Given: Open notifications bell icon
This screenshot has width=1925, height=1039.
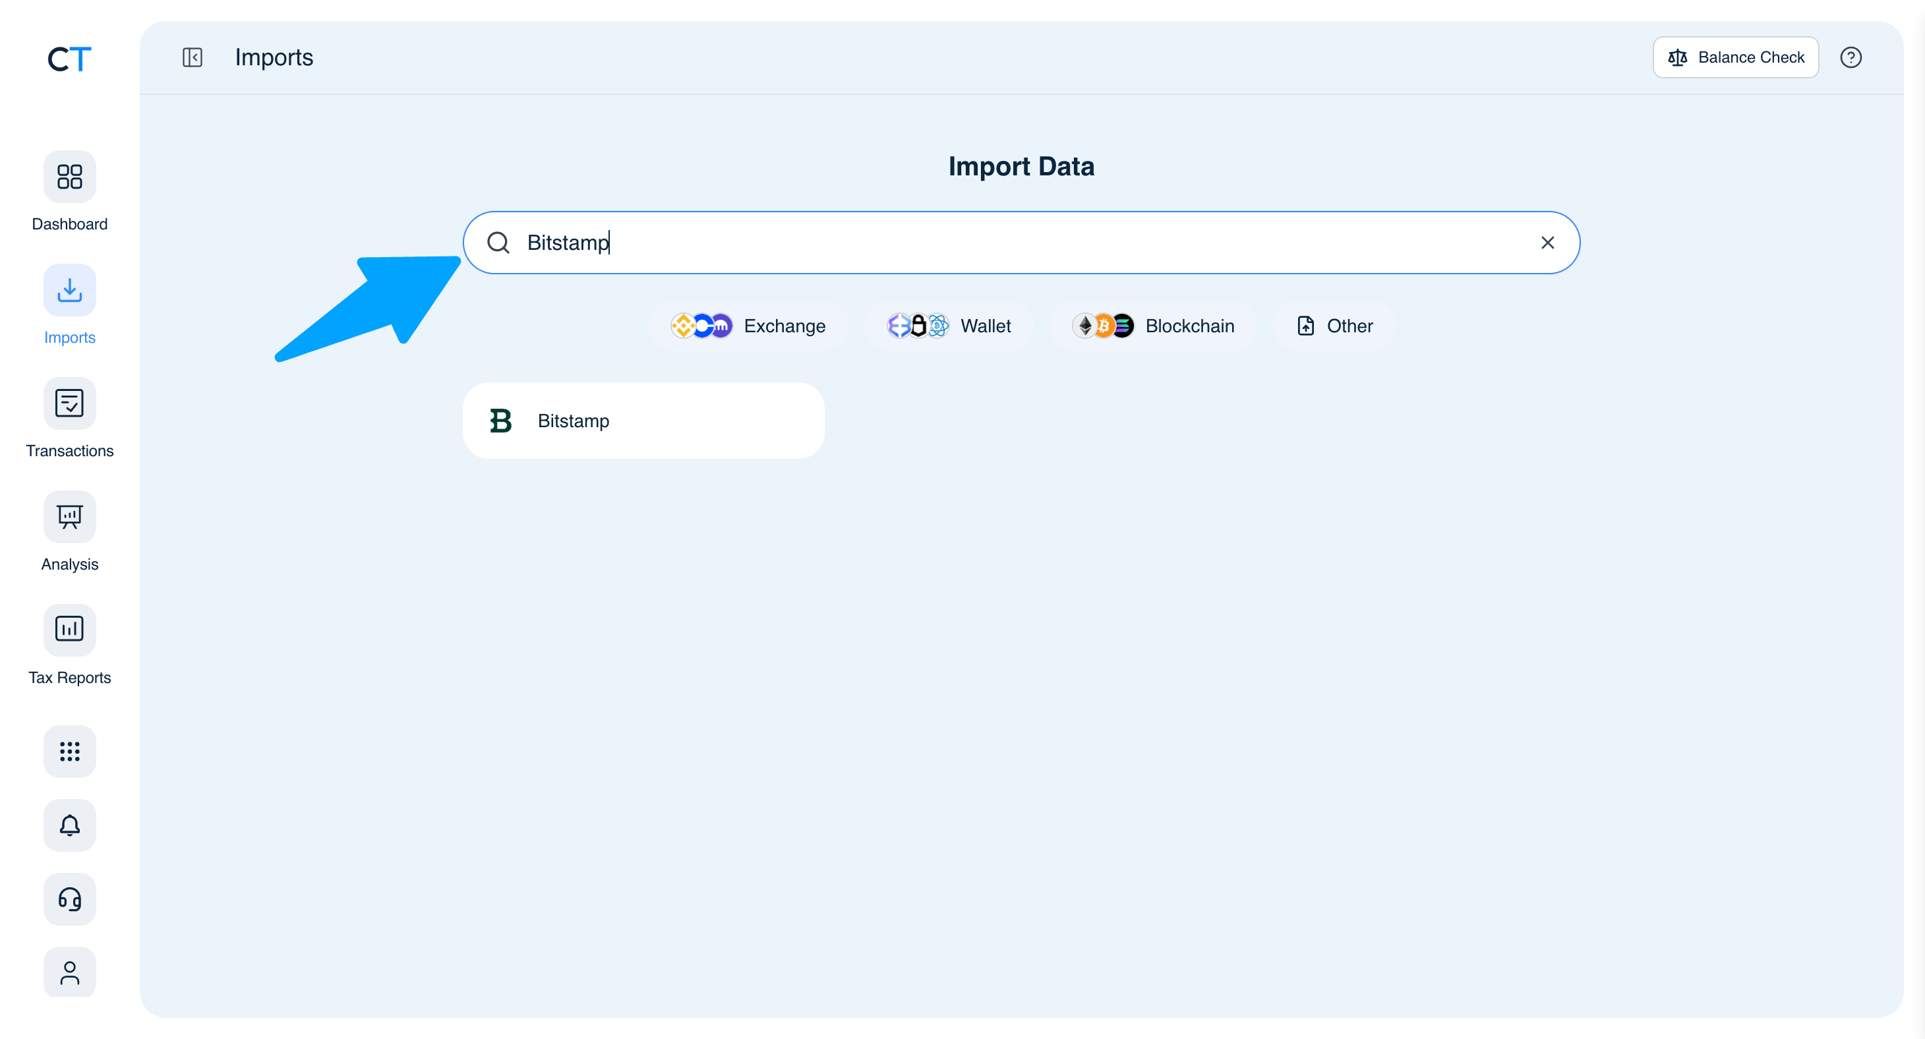Looking at the screenshot, I should coord(69,825).
